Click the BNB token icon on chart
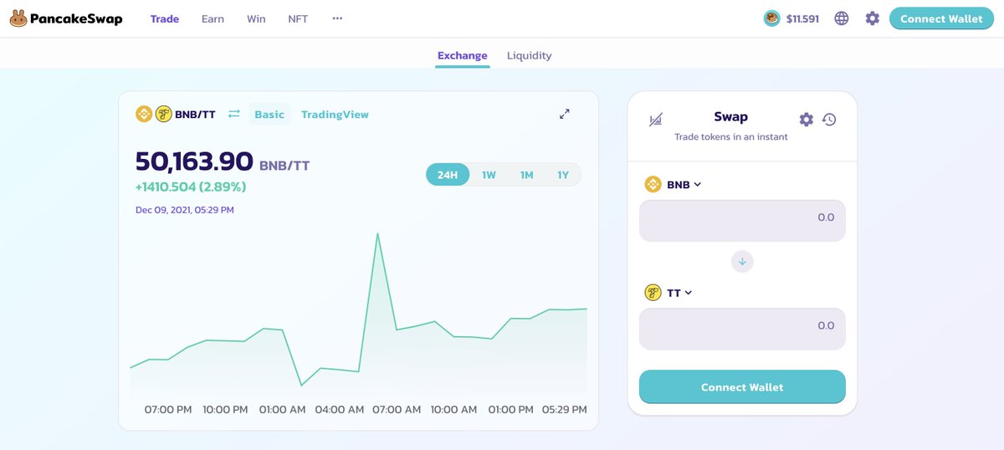 (144, 114)
